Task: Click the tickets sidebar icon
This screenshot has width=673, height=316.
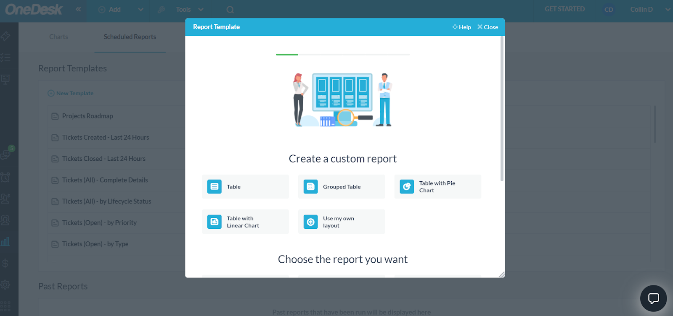Action: pos(5,37)
